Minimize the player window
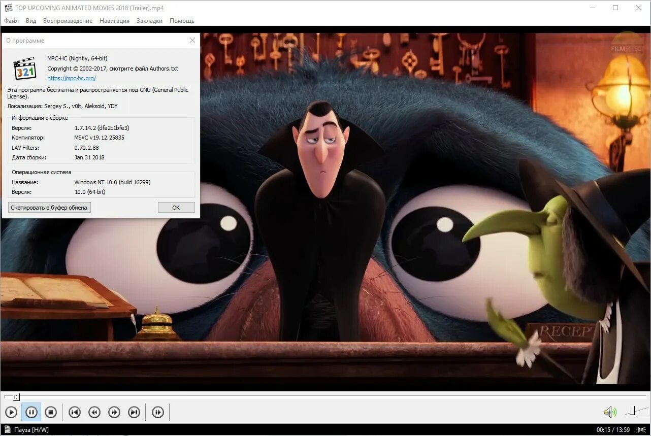Image resolution: width=651 pixels, height=436 pixels. click(x=593, y=8)
